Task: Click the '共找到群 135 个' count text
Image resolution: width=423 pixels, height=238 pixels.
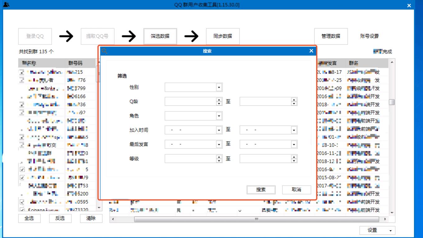Action: point(36,52)
